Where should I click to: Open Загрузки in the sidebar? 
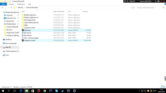9,15
